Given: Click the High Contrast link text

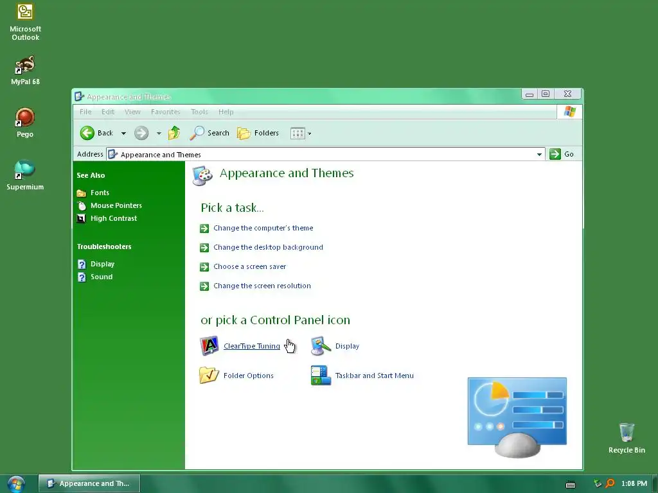Looking at the screenshot, I should click(114, 218).
